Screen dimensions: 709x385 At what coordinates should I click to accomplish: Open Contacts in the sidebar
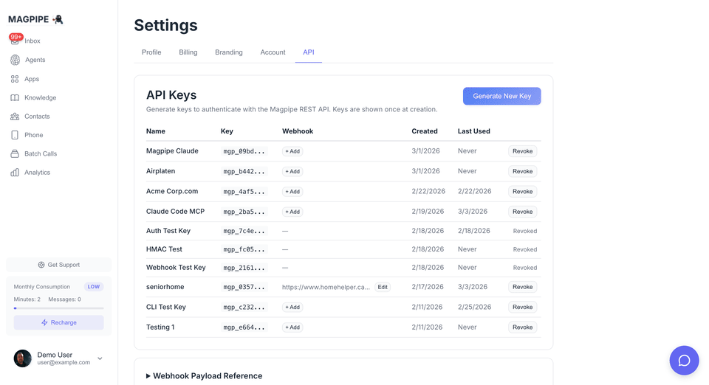37,117
